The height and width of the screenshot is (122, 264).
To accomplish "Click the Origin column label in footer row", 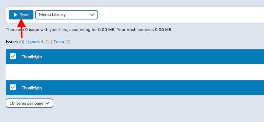I will tap(37, 88).
